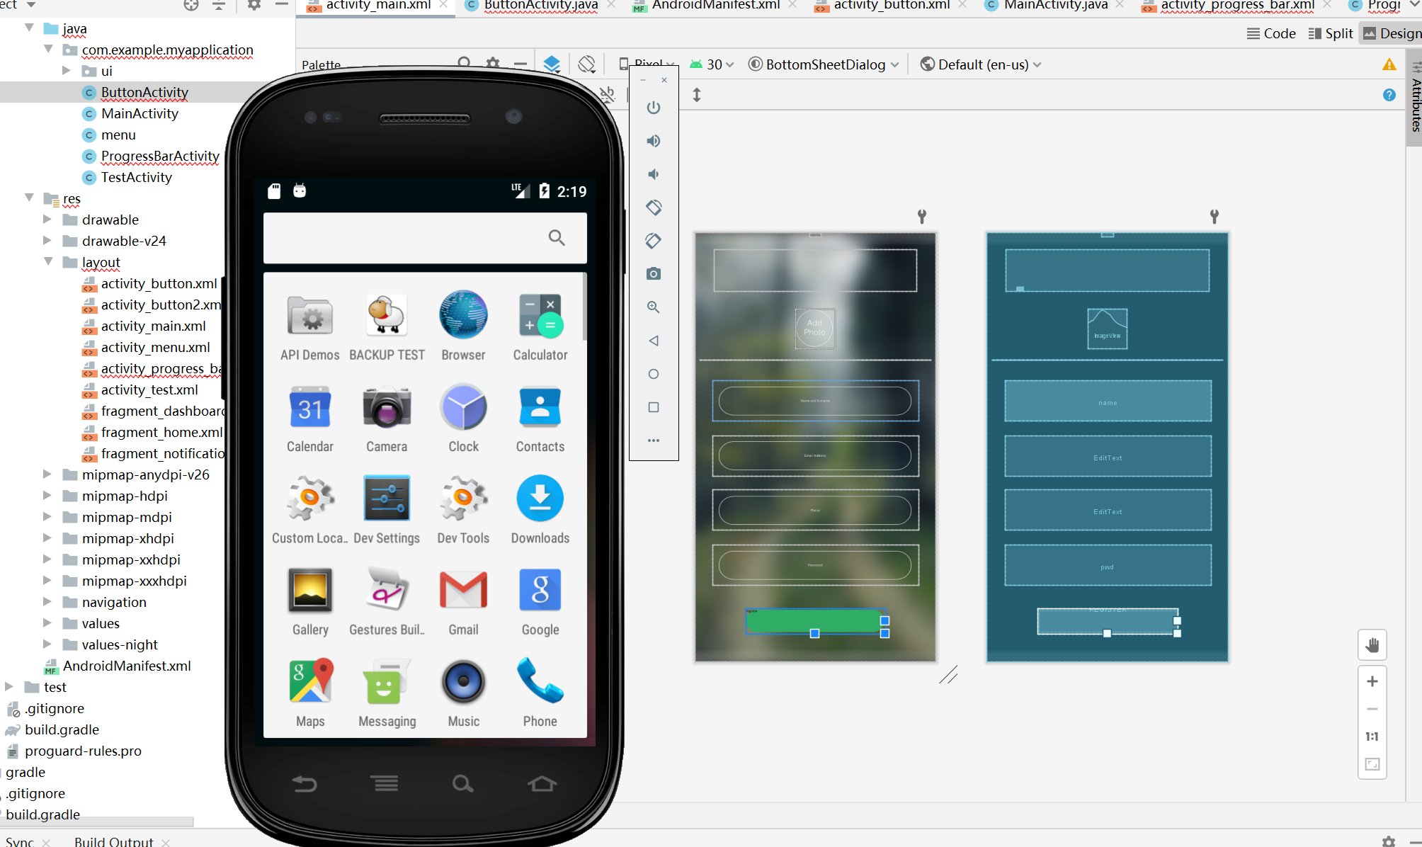Collapse the res folder
Image resolution: width=1422 pixels, height=847 pixels.
click(29, 198)
